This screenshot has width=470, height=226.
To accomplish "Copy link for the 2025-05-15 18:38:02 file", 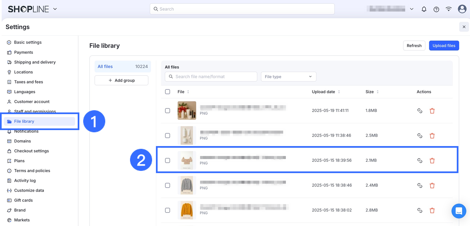I will coord(420,210).
